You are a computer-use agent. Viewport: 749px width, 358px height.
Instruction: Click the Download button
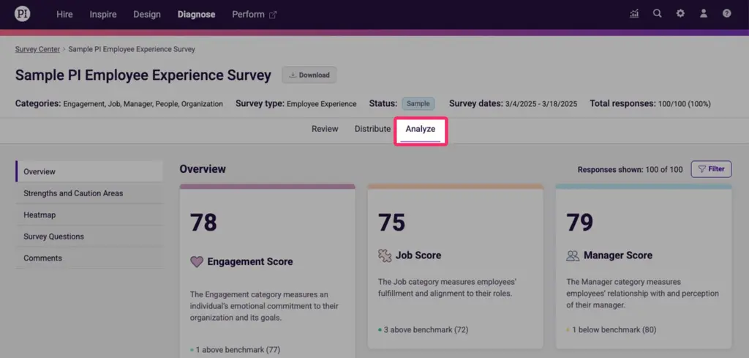pos(309,75)
